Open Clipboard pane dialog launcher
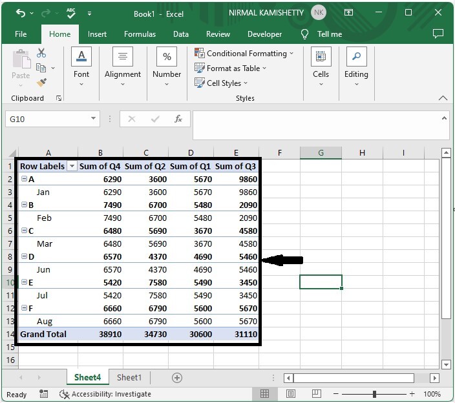The image size is (455, 403). [59, 99]
